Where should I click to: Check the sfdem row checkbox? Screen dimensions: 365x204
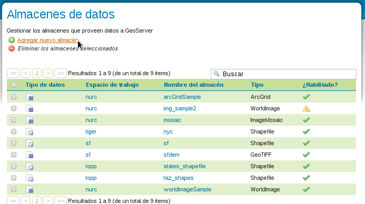[x=14, y=155]
